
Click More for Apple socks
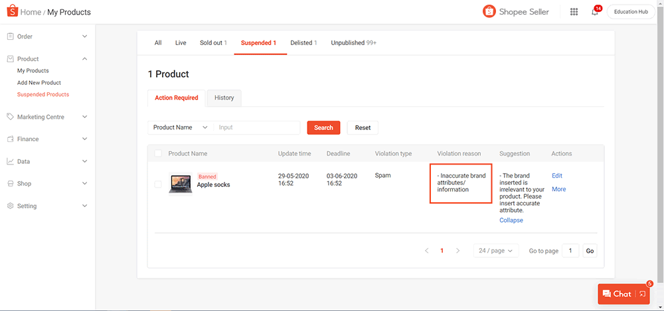coord(558,189)
